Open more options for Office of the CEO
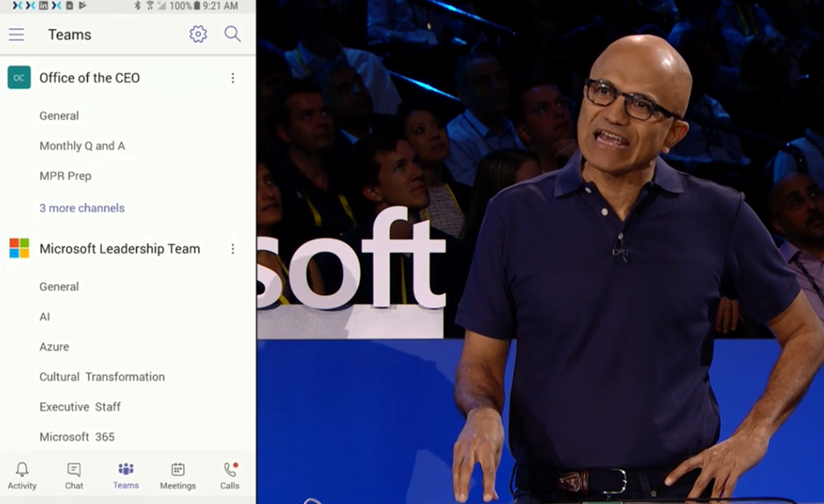This screenshot has height=504, width=824. [x=233, y=78]
